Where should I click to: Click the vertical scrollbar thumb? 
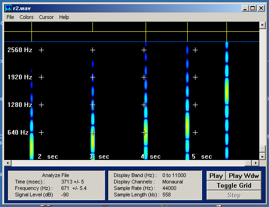coord(263,148)
